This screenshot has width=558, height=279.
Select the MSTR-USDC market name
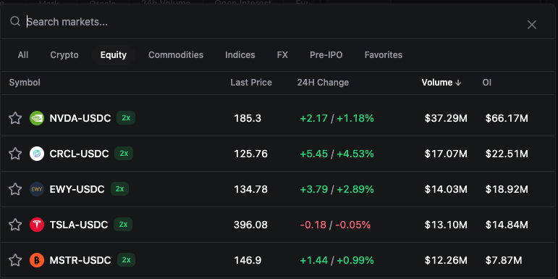(x=80, y=260)
